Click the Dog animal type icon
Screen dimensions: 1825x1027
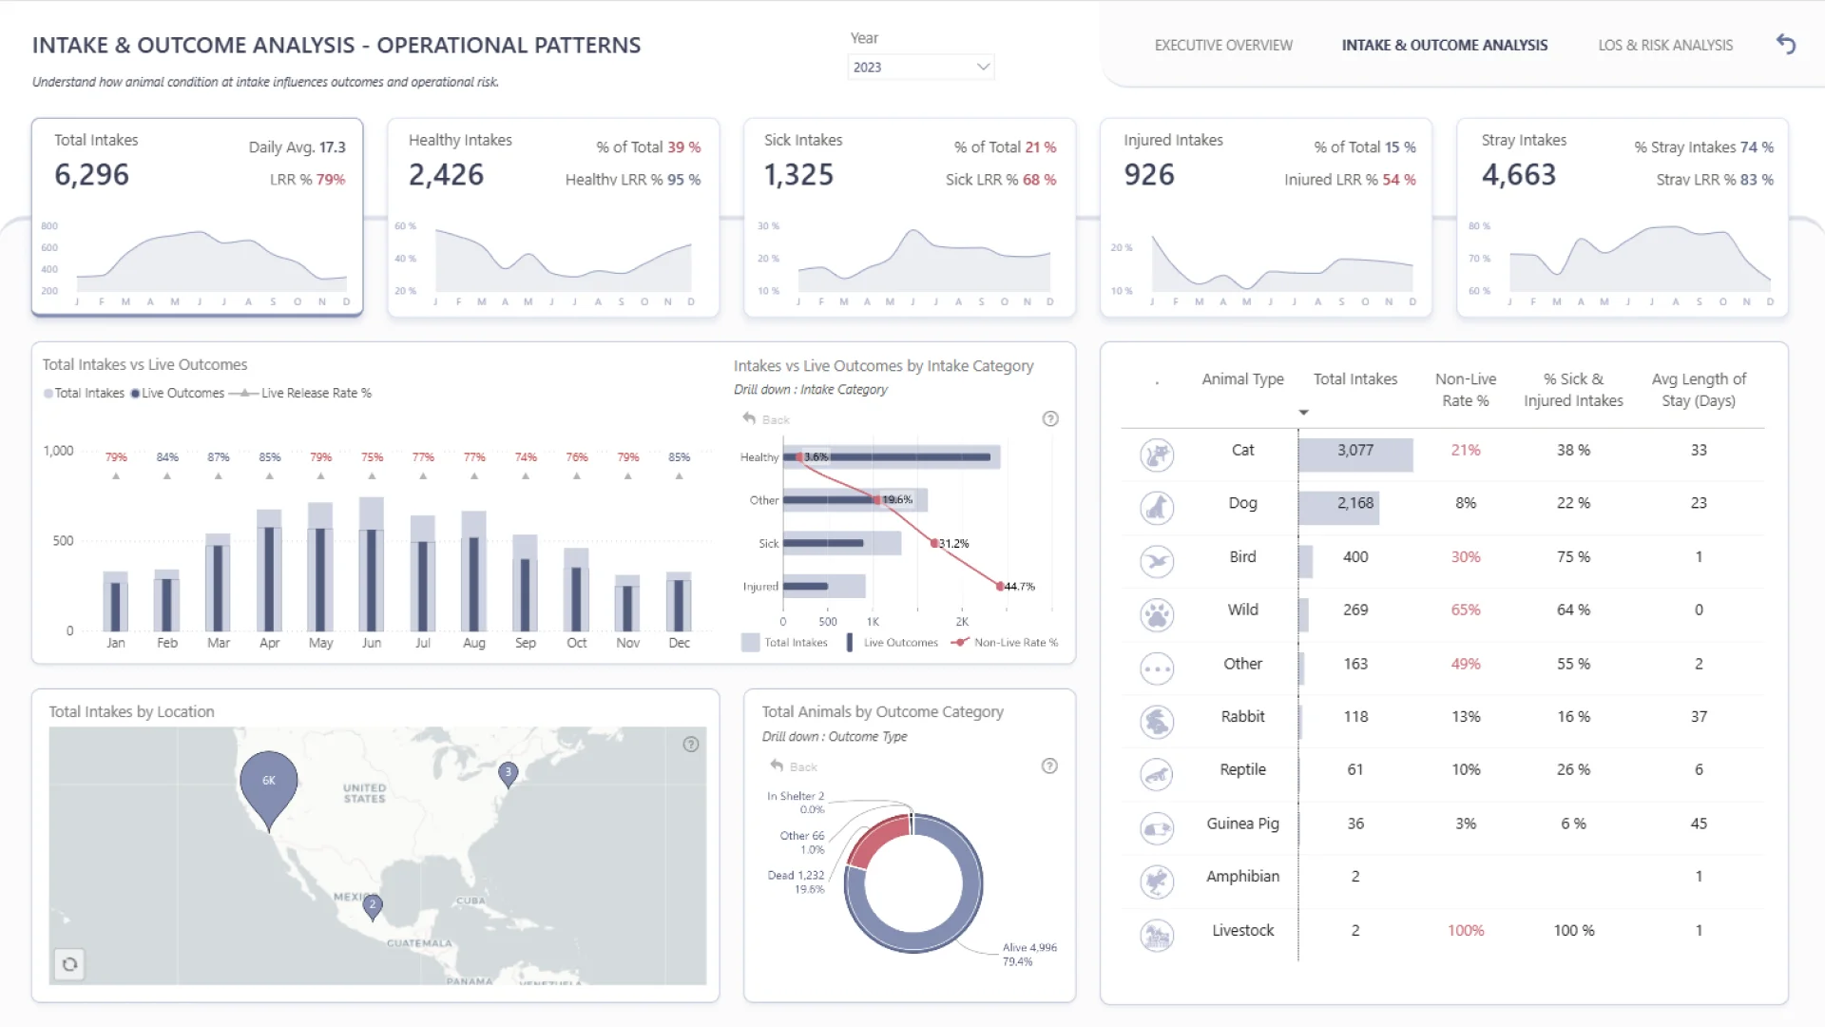(1157, 508)
